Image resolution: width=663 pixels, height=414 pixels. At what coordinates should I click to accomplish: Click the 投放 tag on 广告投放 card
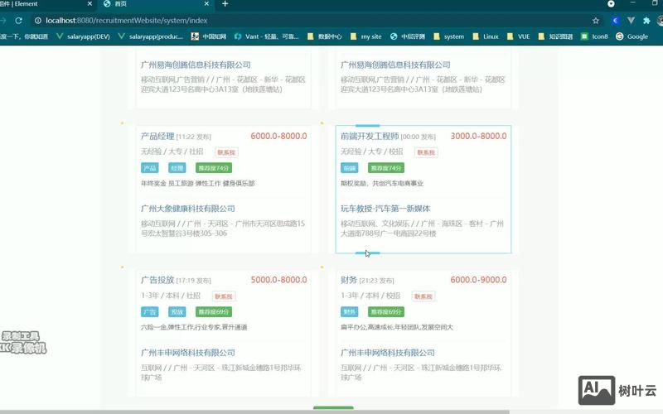click(x=177, y=312)
